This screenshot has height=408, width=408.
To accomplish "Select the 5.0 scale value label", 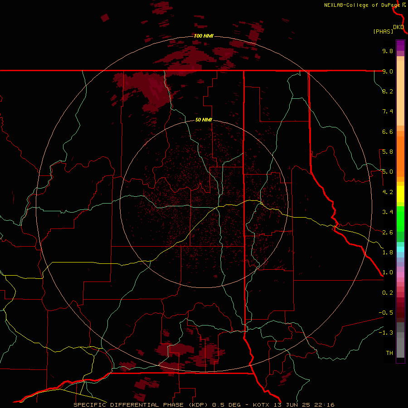I will coord(388,172).
